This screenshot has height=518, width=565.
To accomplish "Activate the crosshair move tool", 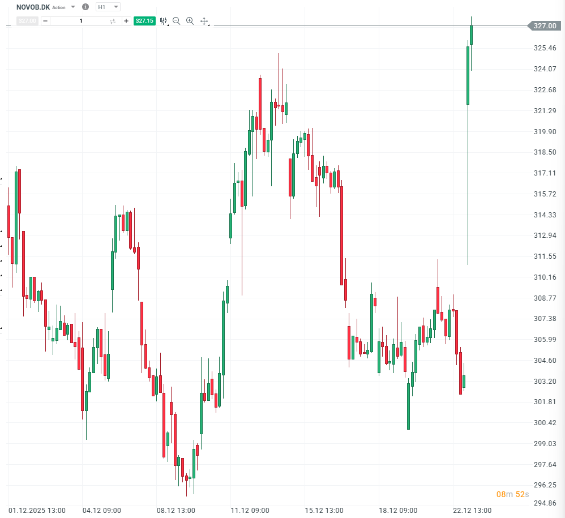I will pyautogui.click(x=204, y=21).
